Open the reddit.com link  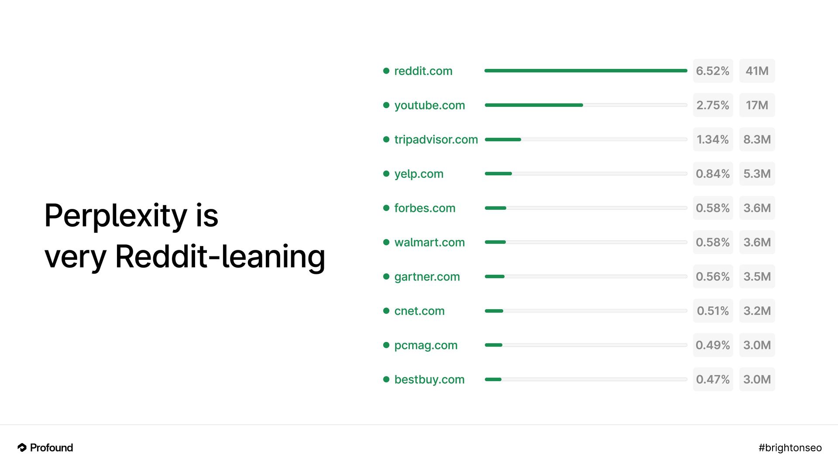coord(423,71)
